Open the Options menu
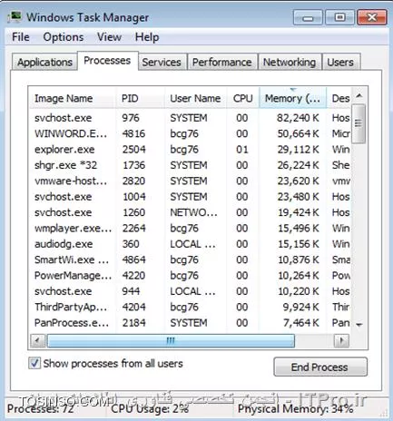The height and width of the screenshot is (421, 393). pyautogui.click(x=64, y=37)
